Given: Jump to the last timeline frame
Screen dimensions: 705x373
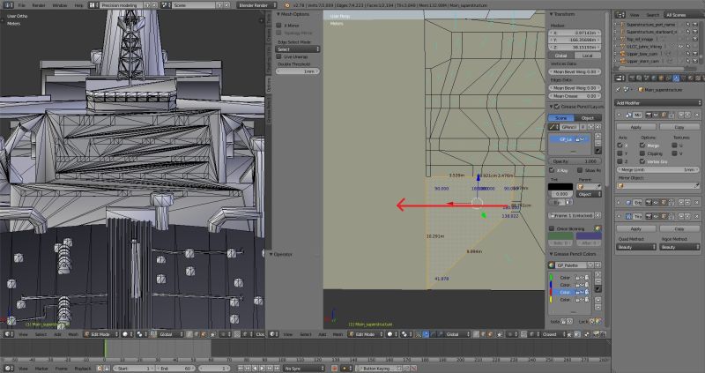Looking at the screenshot, I should point(278,368).
